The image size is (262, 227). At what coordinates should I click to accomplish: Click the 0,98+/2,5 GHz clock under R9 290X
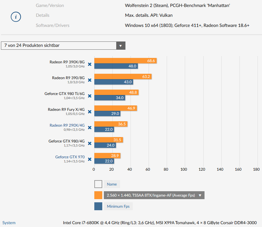74,129
